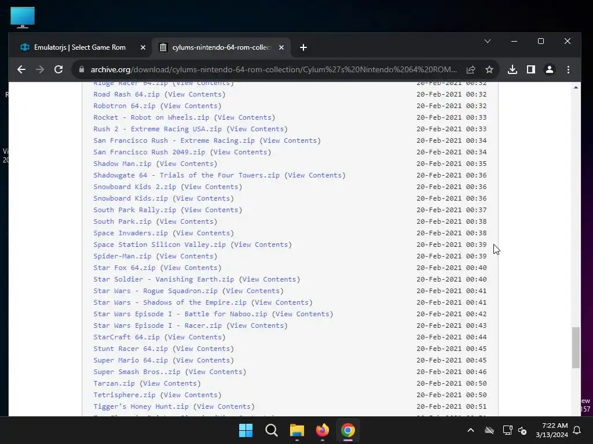
Task: Open the desktop monitor icon
Action: (x=23, y=17)
